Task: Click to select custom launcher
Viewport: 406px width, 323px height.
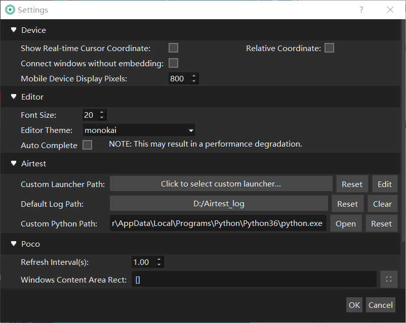Action: 221,184
